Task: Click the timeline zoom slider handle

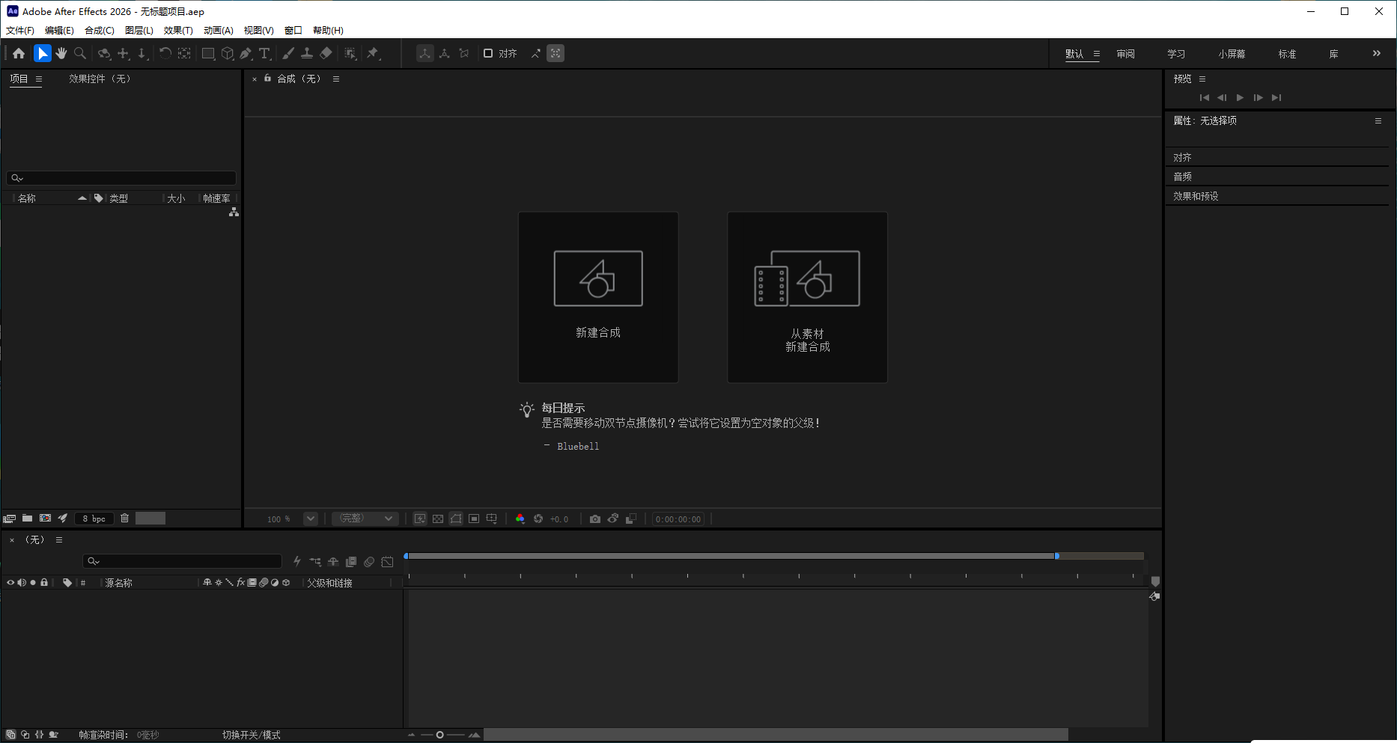Action: [439, 735]
